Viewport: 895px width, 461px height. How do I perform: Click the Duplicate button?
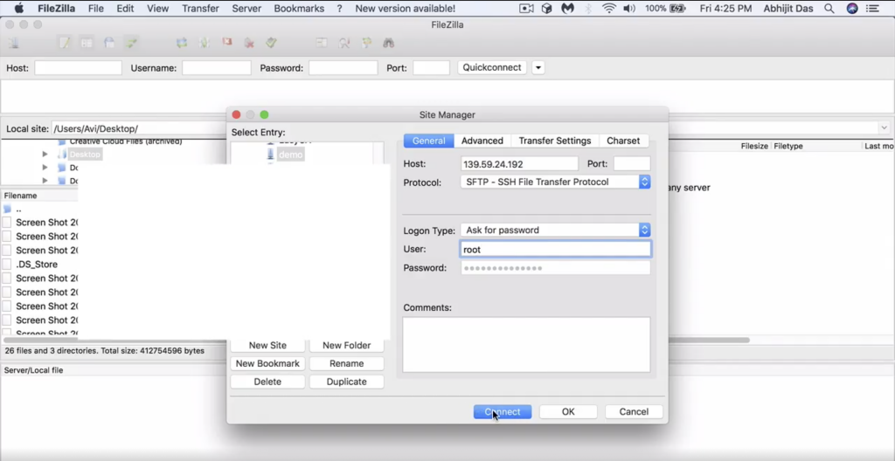(x=346, y=382)
